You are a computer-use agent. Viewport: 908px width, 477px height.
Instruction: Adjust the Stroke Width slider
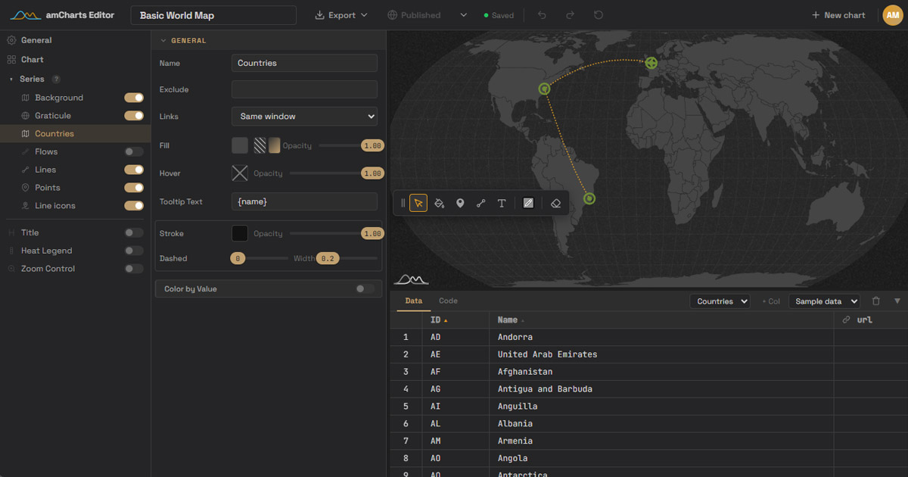pyautogui.click(x=347, y=258)
